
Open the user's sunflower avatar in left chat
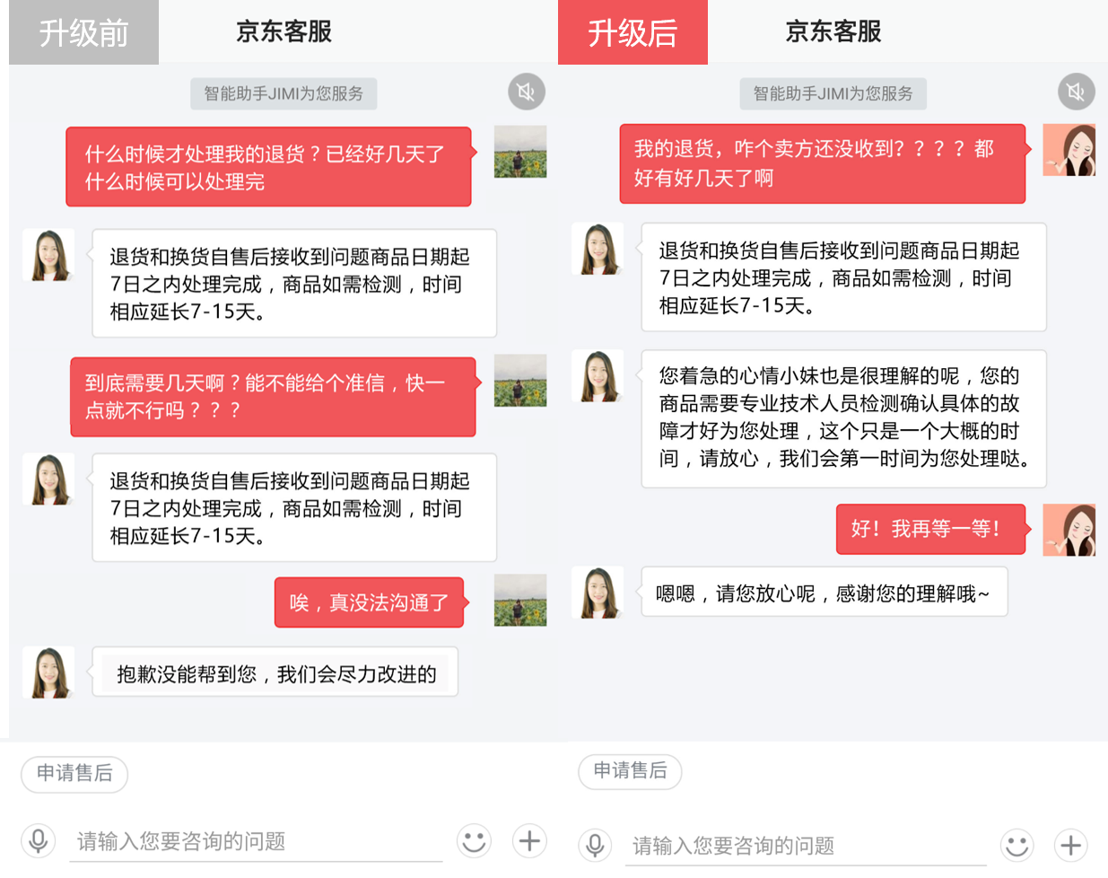coord(520,153)
